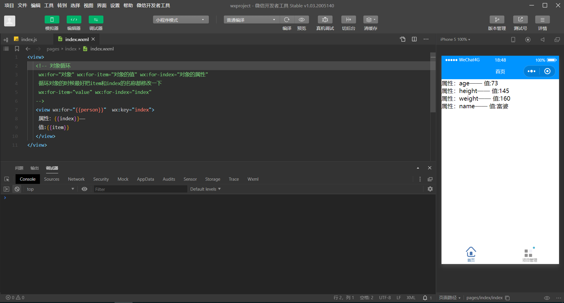Copy the pages/index/index page path

(x=508, y=298)
